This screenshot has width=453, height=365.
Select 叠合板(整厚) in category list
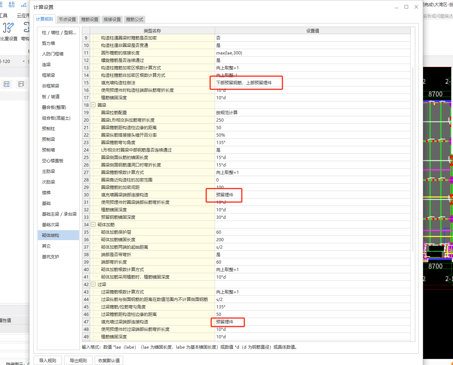click(x=58, y=107)
